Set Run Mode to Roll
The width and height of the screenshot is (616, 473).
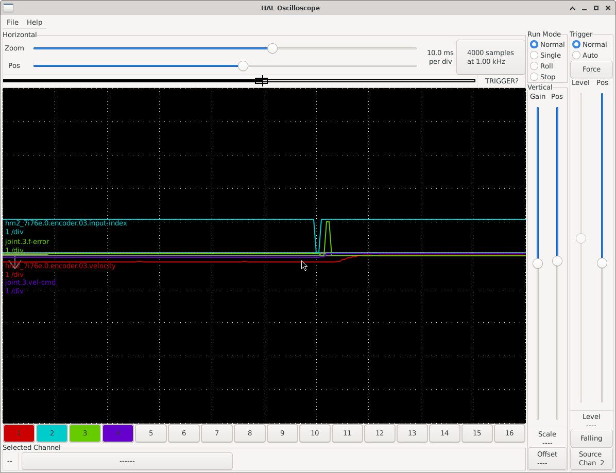coord(534,66)
